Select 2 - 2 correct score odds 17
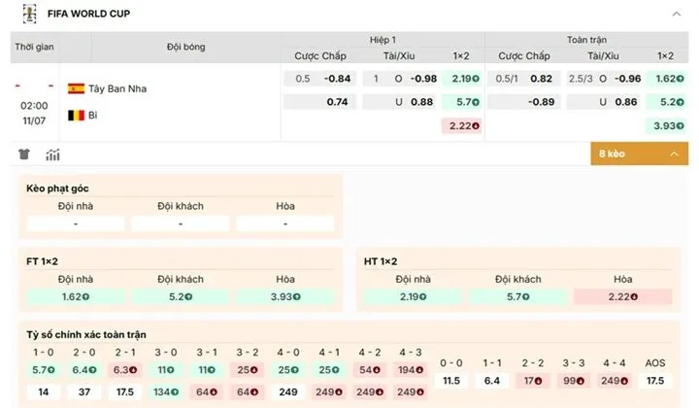This screenshot has width=699, height=408. click(x=533, y=381)
